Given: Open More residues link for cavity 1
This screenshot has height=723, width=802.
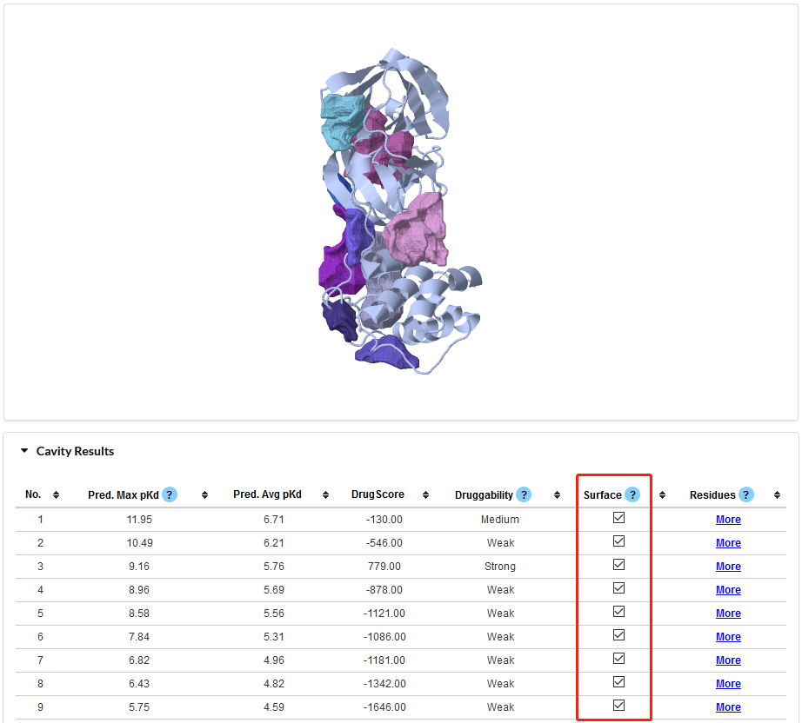Looking at the screenshot, I should (x=728, y=520).
